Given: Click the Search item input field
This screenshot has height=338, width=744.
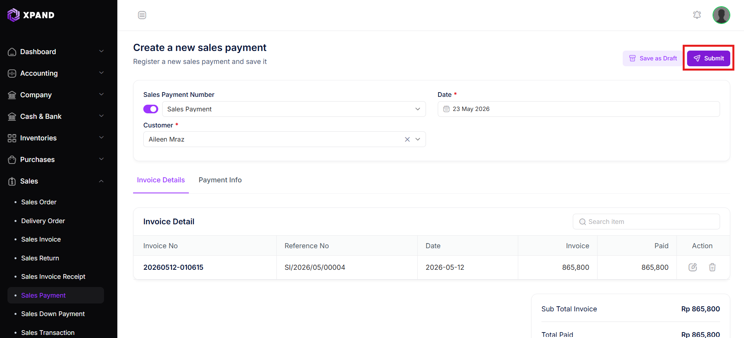Looking at the screenshot, I should tap(646, 222).
